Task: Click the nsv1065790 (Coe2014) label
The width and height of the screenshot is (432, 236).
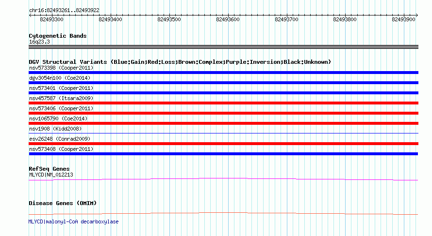Action: (x=58, y=118)
